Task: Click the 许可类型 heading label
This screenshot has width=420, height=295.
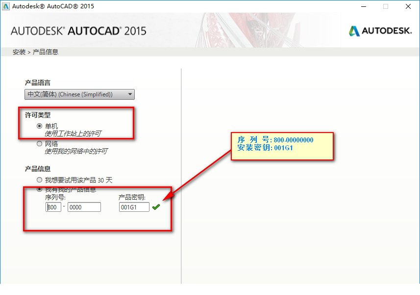Action: click(38, 115)
